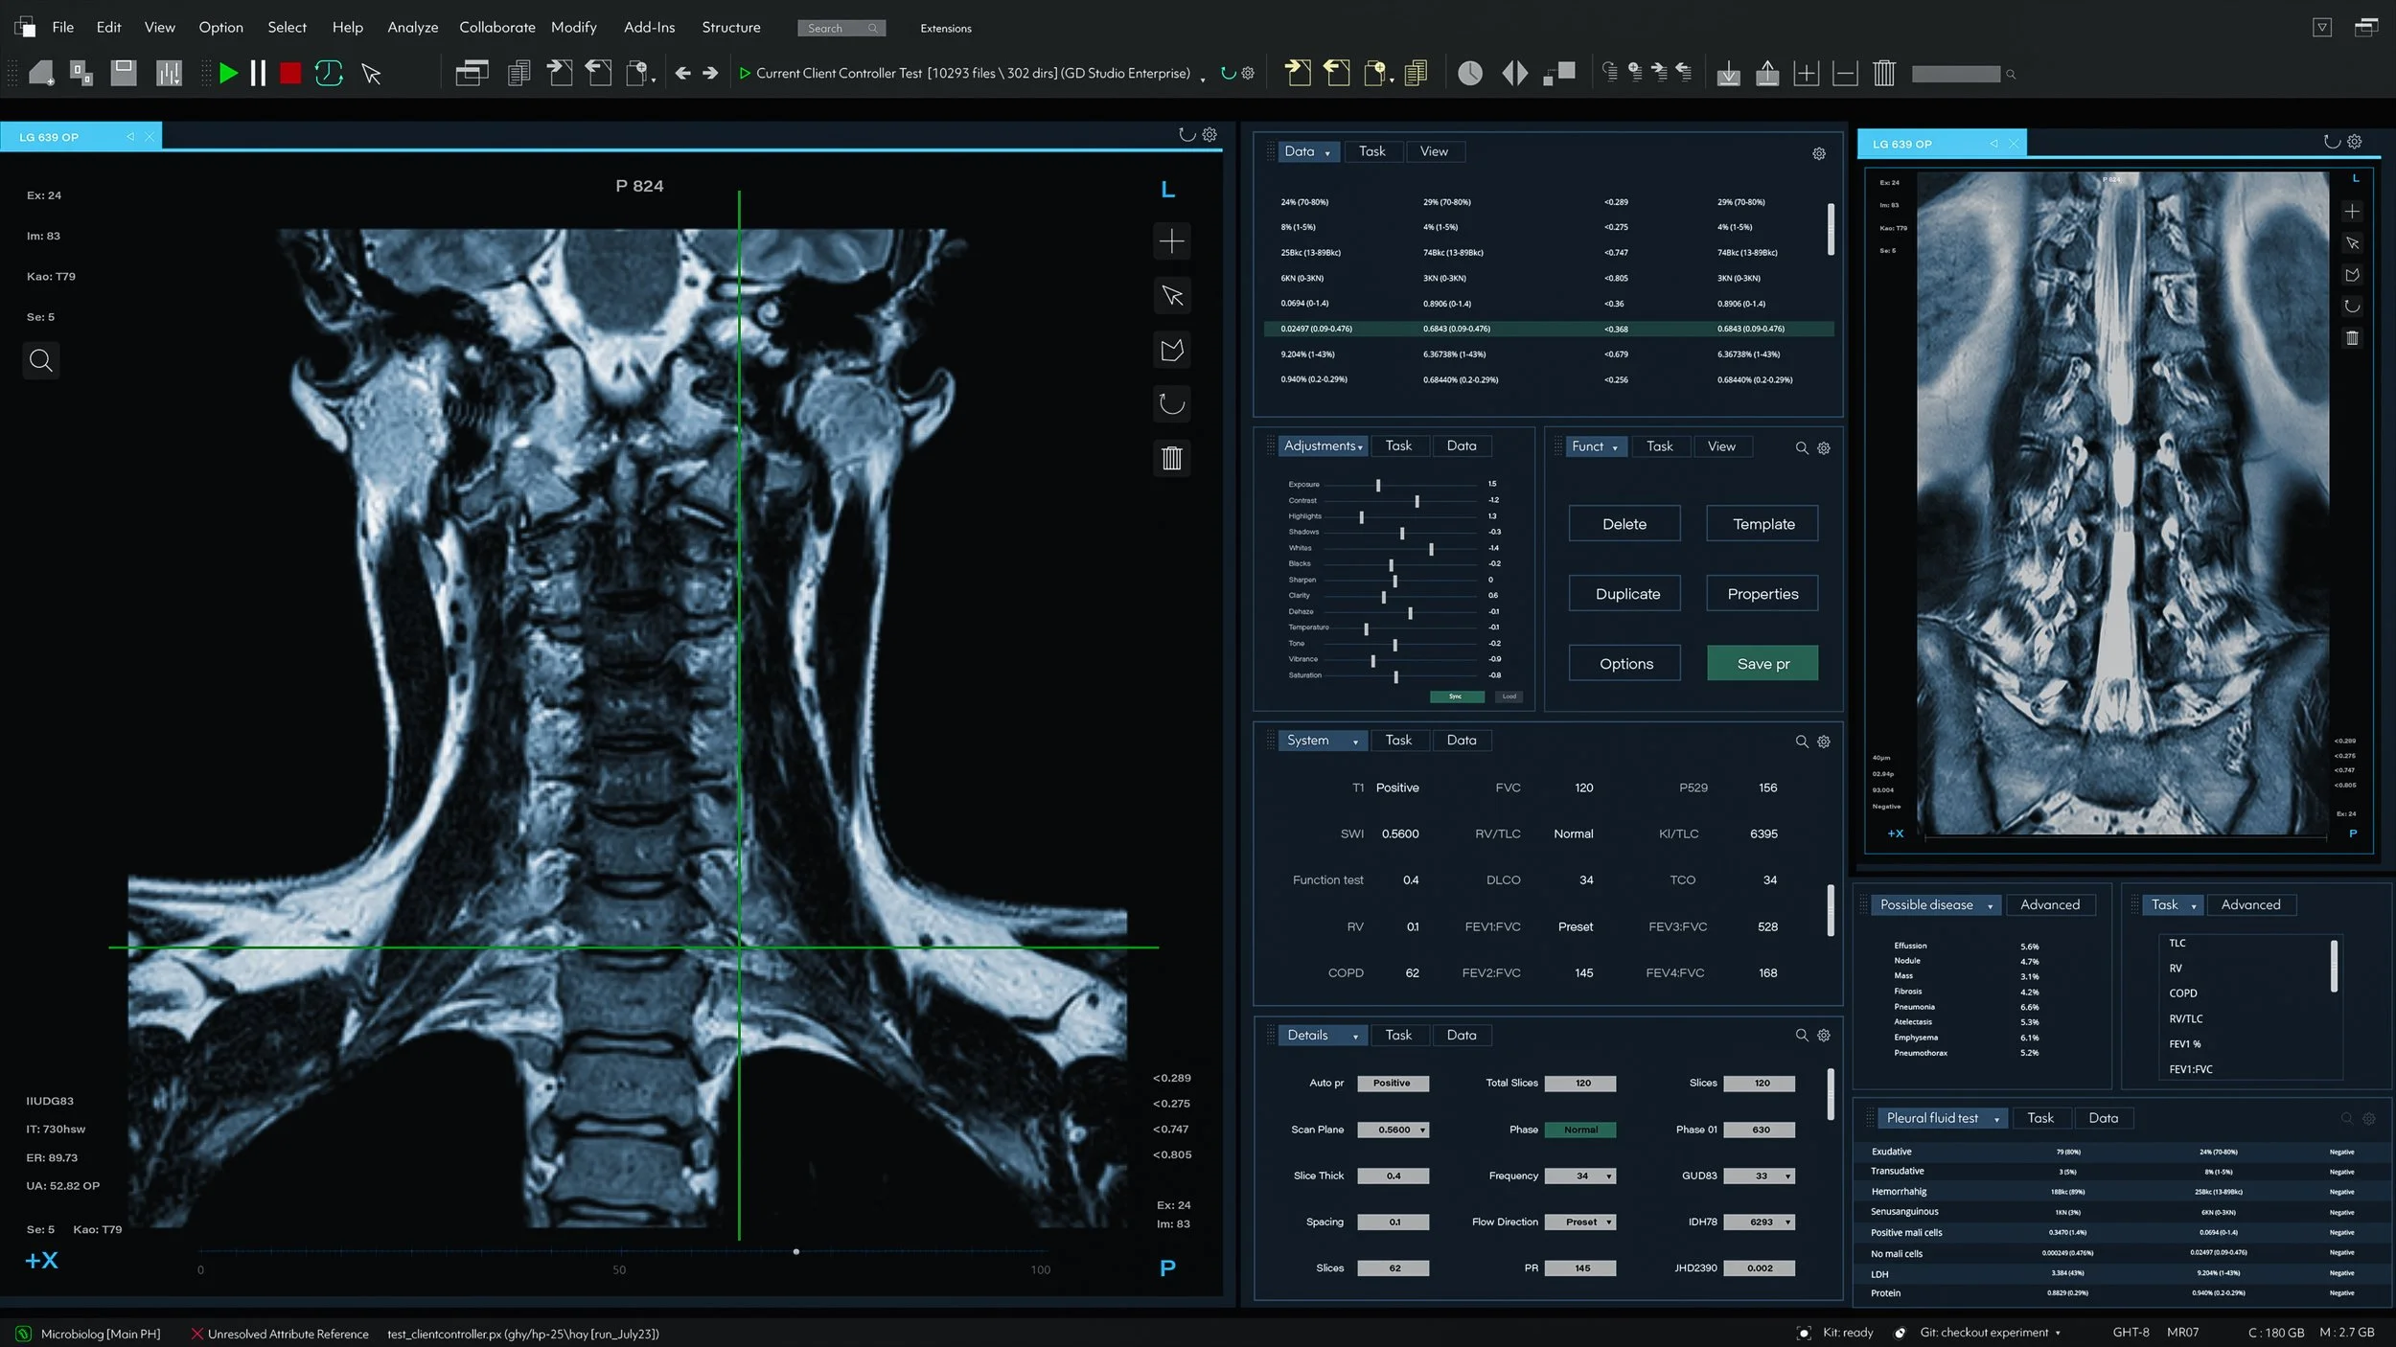Select the envelope tool on main viewer
Image resolution: width=2396 pixels, height=1347 pixels.
tap(1171, 350)
